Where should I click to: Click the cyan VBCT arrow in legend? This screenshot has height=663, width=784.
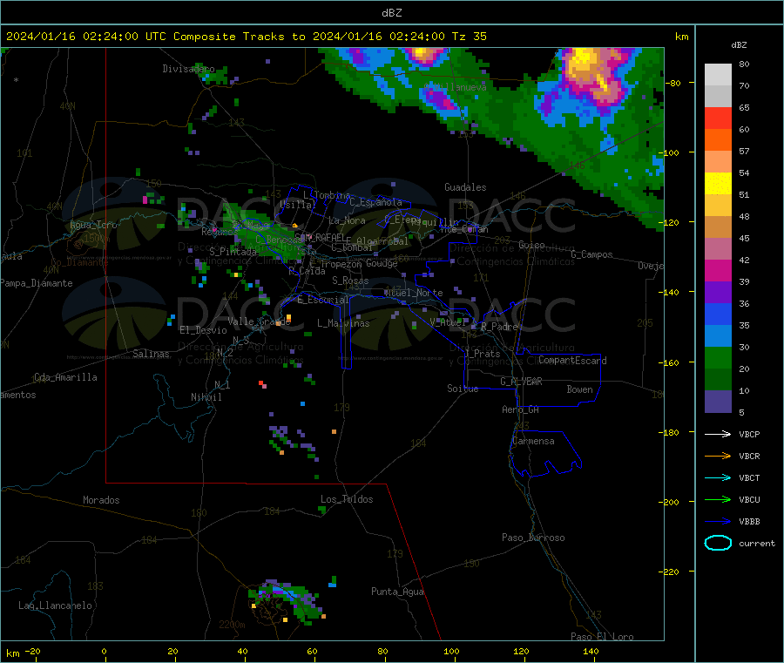[718, 478]
